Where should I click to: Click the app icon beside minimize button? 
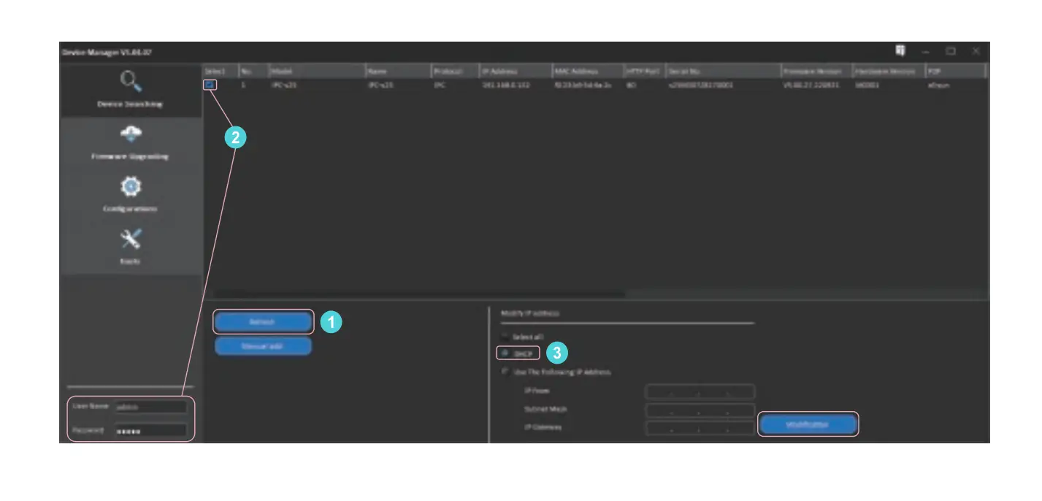[900, 50]
